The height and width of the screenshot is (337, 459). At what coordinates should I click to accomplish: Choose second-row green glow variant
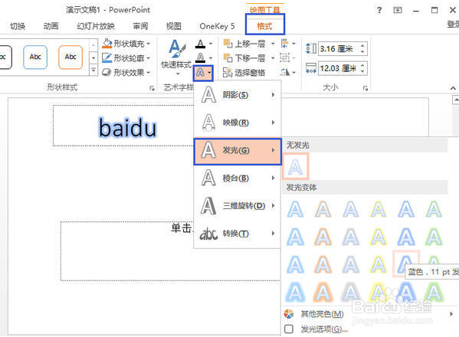click(434, 237)
